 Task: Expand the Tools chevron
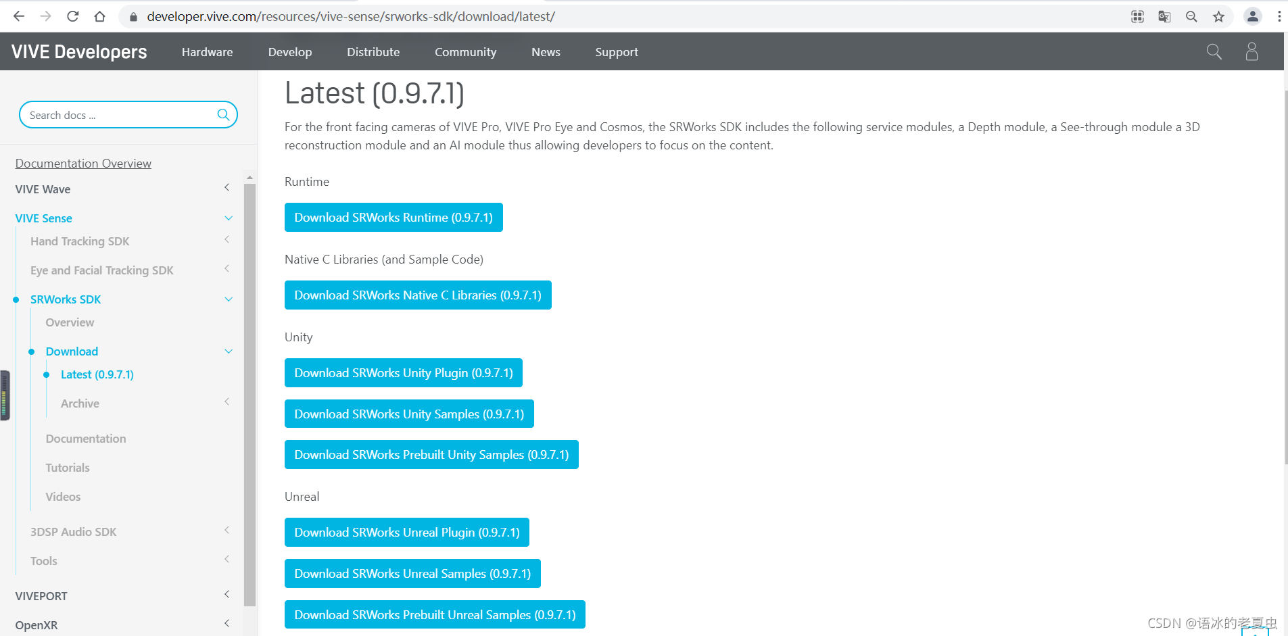pyautogui.click(x=227, y=560)
